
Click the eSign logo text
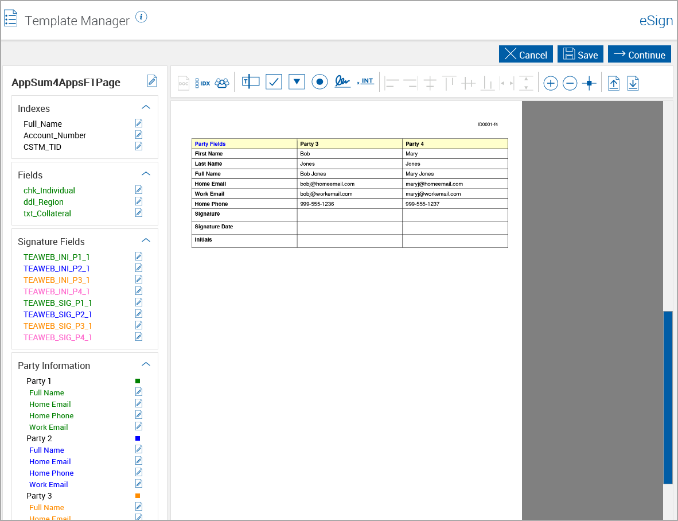click(656, 21)
